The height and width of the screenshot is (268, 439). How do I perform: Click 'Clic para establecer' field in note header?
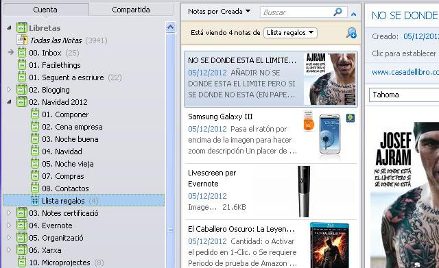tap(404, 53)
